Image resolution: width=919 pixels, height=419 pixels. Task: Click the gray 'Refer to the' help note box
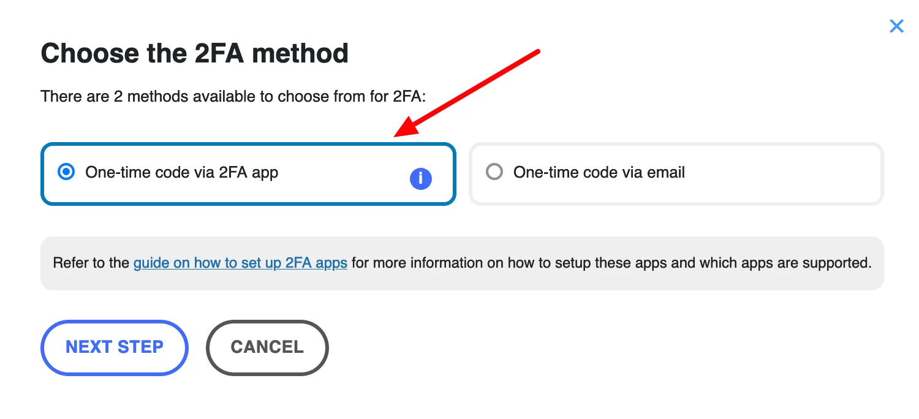[462, 263]
